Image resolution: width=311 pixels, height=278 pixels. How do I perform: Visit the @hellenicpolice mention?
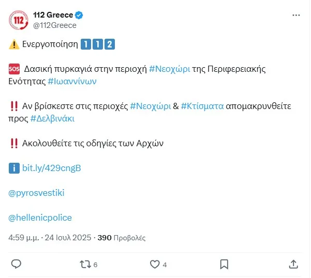pos(40,218)
